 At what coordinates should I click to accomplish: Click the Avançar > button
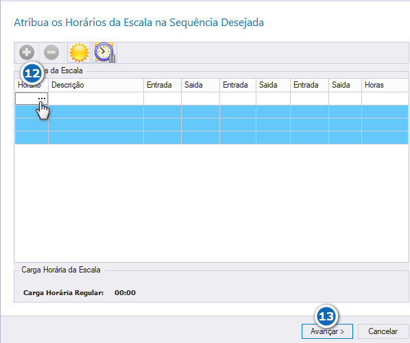327,331
